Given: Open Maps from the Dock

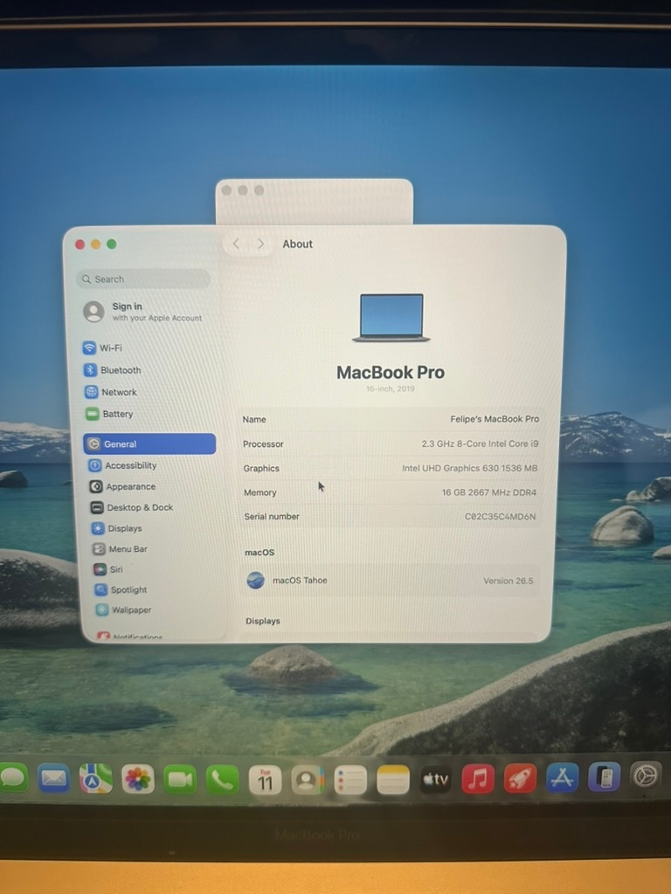Looking at the screenshot, I should [x=96, y=779].
